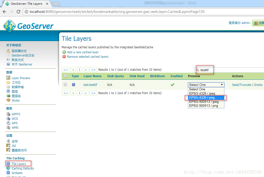Click the JAI settings image icon
The width and height of the screenshot is (264, 177).
8,145
